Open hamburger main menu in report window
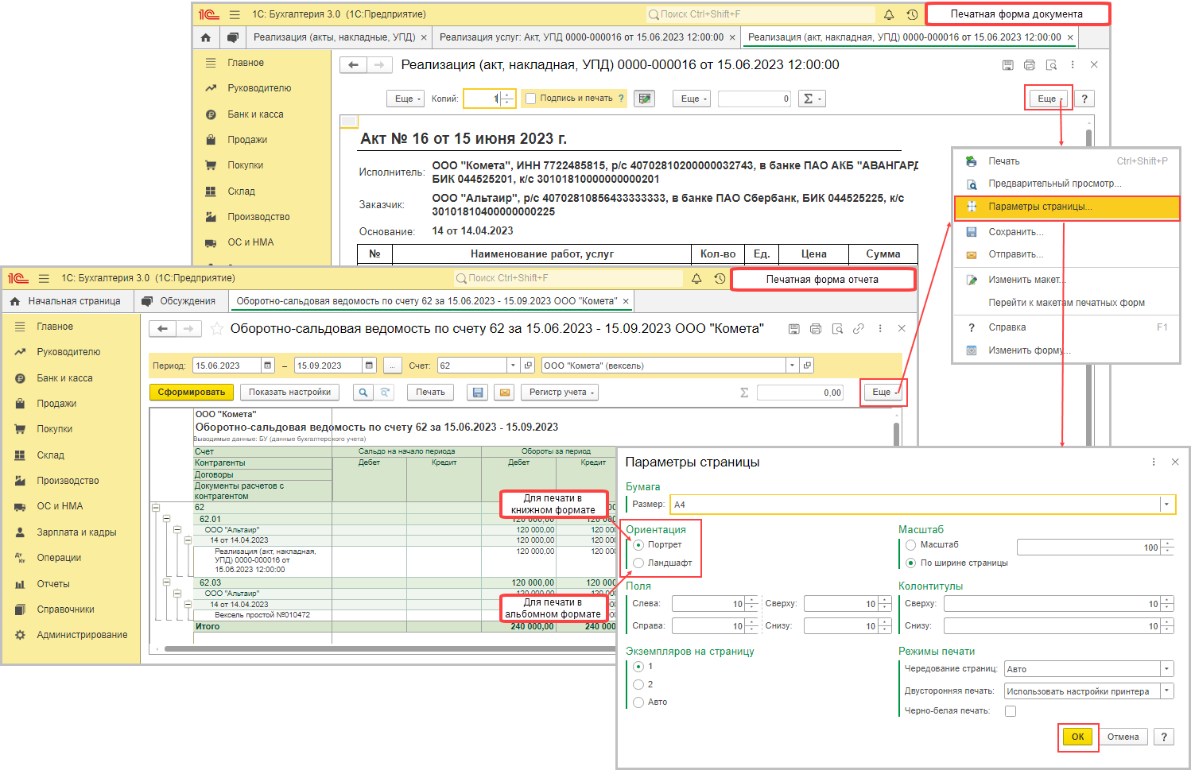This screenshot has height=770, width=1191. 44,278
